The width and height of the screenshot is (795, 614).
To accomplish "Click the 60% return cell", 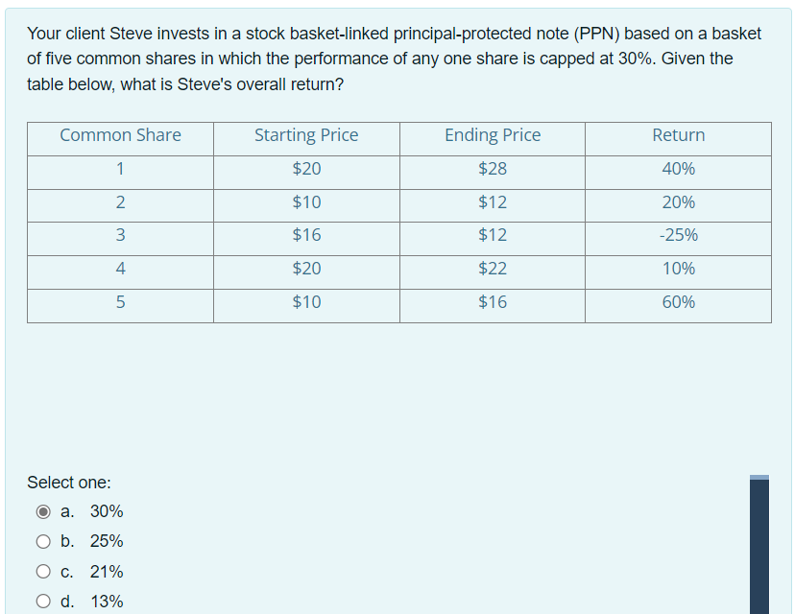I will pyautogui.click(x=679, y=302).
